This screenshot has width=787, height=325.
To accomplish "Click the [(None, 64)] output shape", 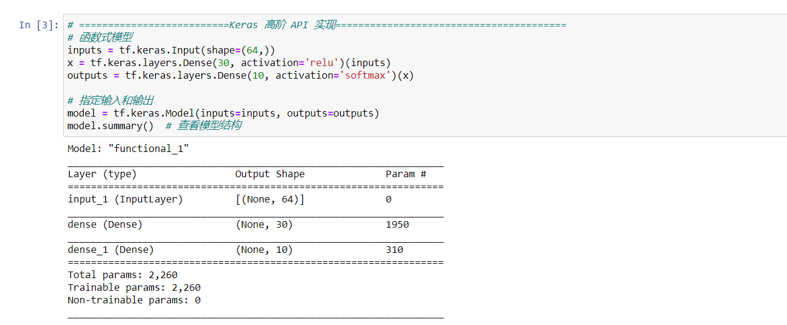I will [x=270, y=199].
